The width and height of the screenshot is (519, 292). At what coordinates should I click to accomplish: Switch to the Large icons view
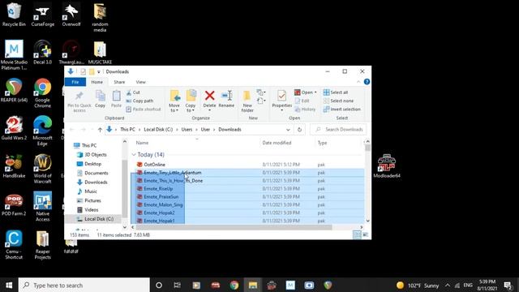tap(366, 234)
